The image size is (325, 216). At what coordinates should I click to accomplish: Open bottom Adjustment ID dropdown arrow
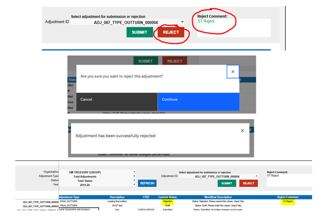pyautogui.click(x=256, y=177)
